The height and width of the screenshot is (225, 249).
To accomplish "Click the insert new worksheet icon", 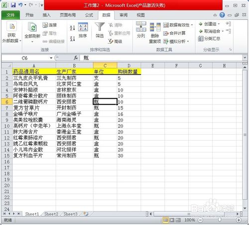I will [86, 214].
